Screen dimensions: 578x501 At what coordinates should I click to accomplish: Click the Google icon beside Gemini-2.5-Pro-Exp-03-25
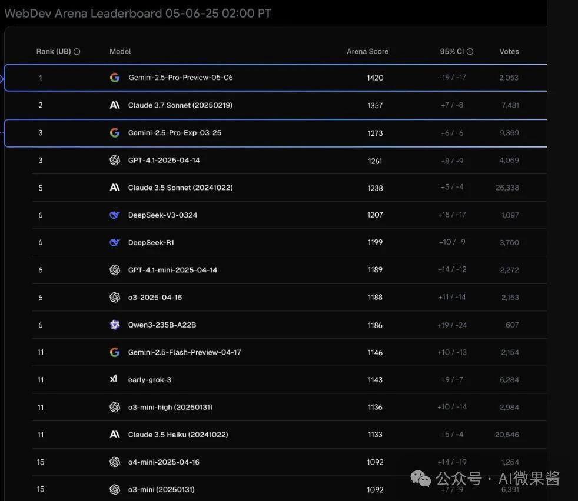(115, 133)
